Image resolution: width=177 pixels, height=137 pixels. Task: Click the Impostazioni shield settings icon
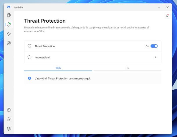30,57
